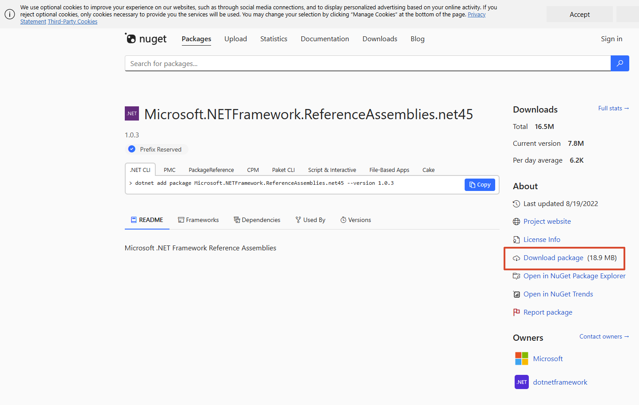Screen dimensions: 639x405
Task: Click the Microsoft owner logo
Action: click(x=522, y=358)
